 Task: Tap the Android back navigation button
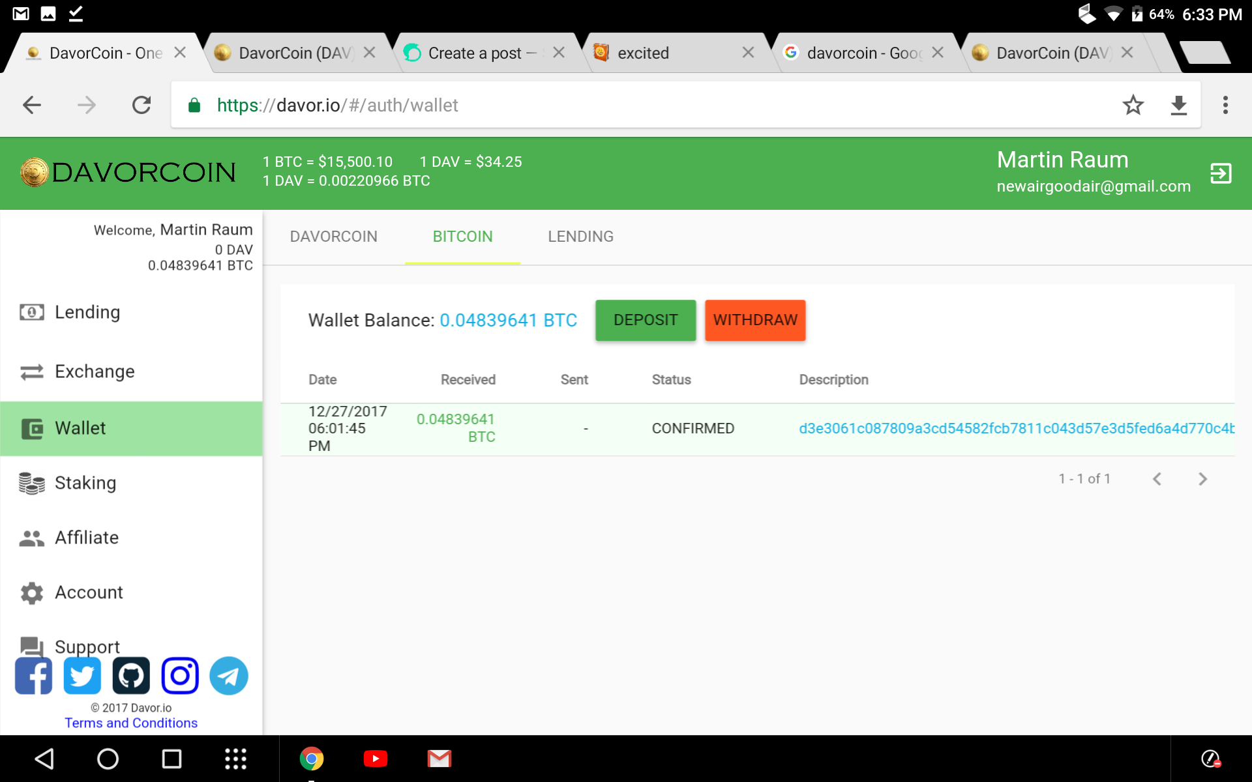click(44, 759)
